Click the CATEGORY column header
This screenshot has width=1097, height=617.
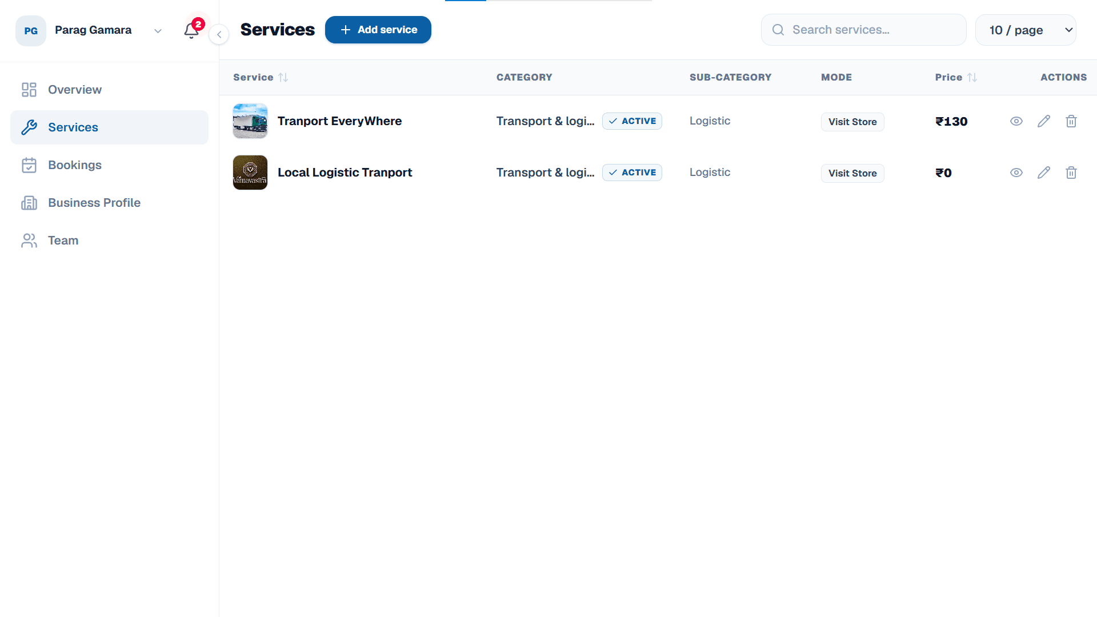[524, 77]
